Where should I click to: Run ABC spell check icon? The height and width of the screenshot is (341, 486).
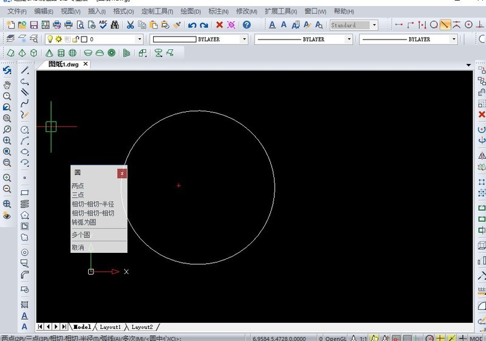point(103,25)
